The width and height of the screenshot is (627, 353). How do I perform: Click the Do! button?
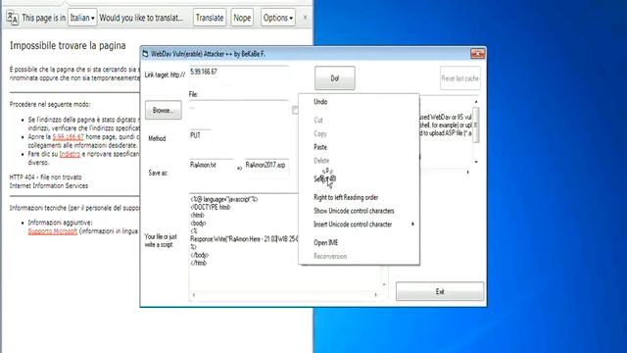pos(335,78)
